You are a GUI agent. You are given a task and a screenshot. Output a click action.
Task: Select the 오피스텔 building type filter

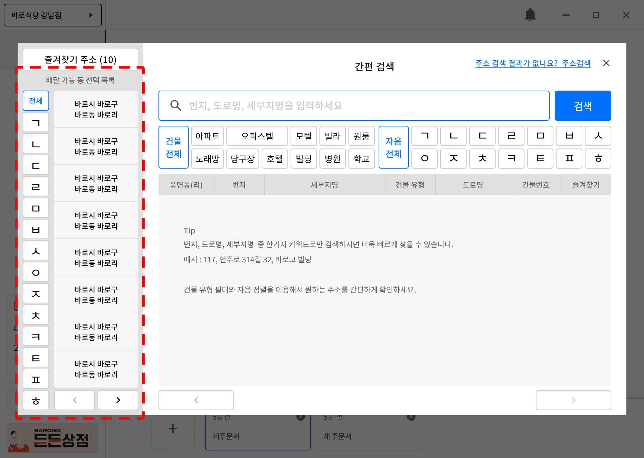257,136
